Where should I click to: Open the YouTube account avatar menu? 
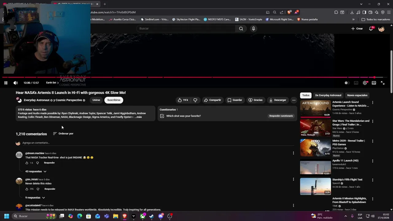click(381, 29)
